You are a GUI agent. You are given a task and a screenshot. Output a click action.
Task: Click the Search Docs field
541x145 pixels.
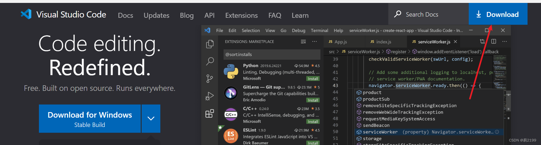point(428,14)
